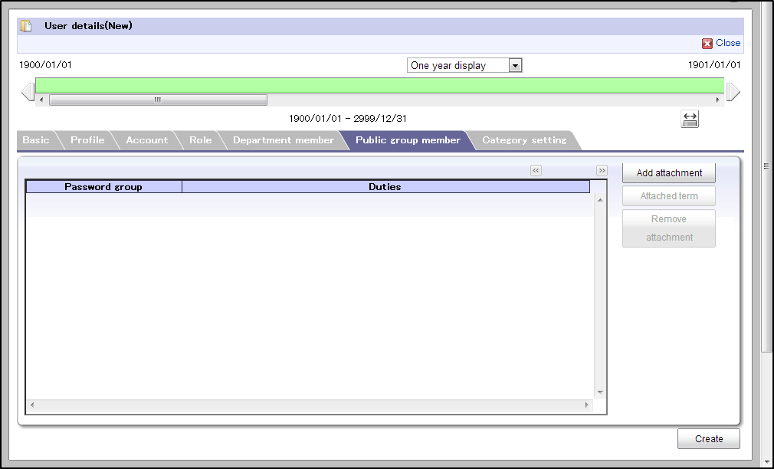Click the timeline scrollbar right arrow
Screen dimensions: 774x469
pyautogui.click(x=718, y=100)
